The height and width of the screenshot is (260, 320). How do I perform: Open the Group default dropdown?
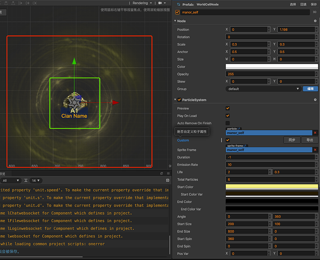click(x=263, y=89)
